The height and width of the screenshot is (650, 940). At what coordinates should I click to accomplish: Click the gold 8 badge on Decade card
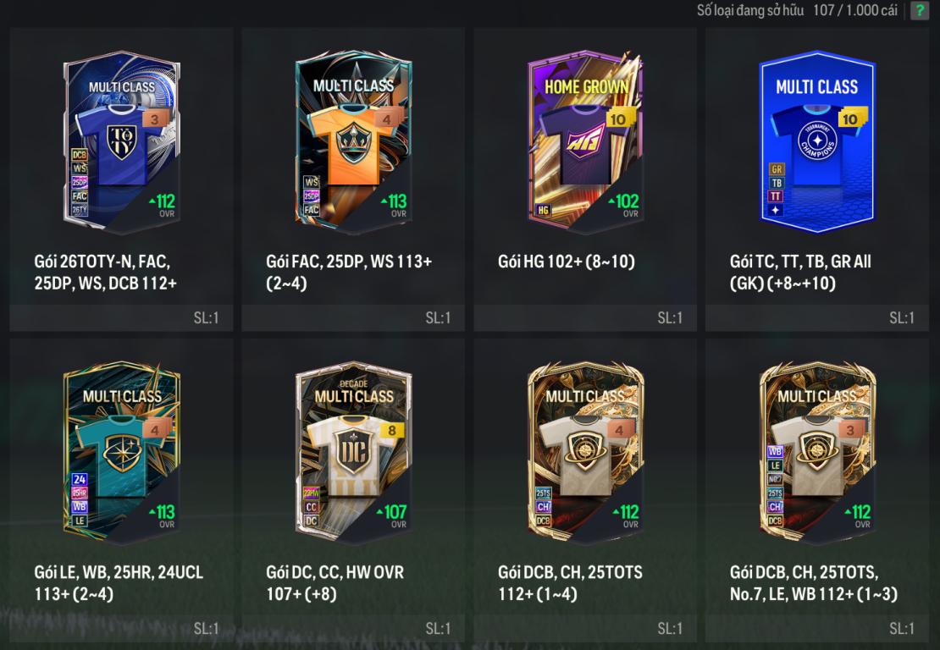pos(392,430)
